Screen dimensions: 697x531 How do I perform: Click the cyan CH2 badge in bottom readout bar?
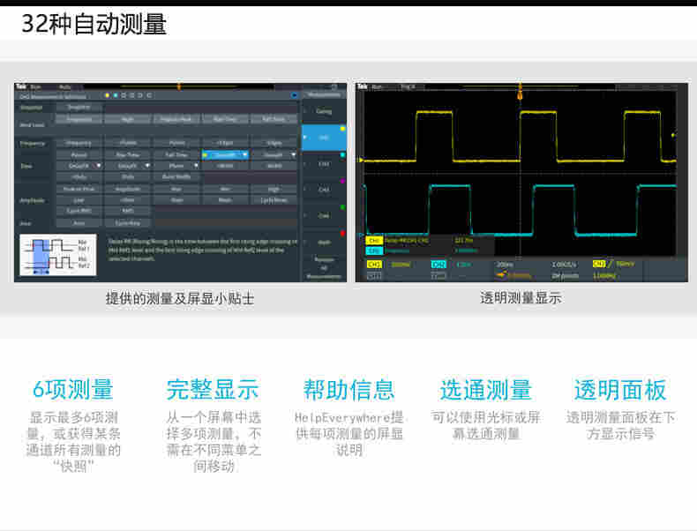click(438, 264)
